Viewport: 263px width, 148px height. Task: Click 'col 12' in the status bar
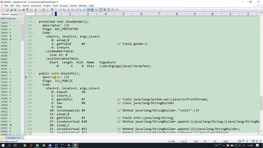pos(184,141)
